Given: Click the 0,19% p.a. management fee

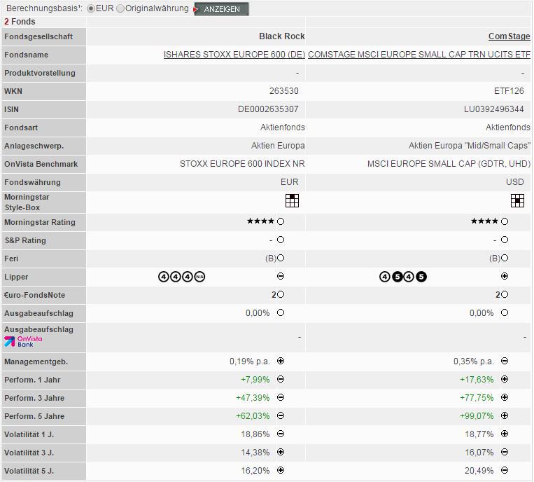Looking at the screenshot, I should [250, 361].
